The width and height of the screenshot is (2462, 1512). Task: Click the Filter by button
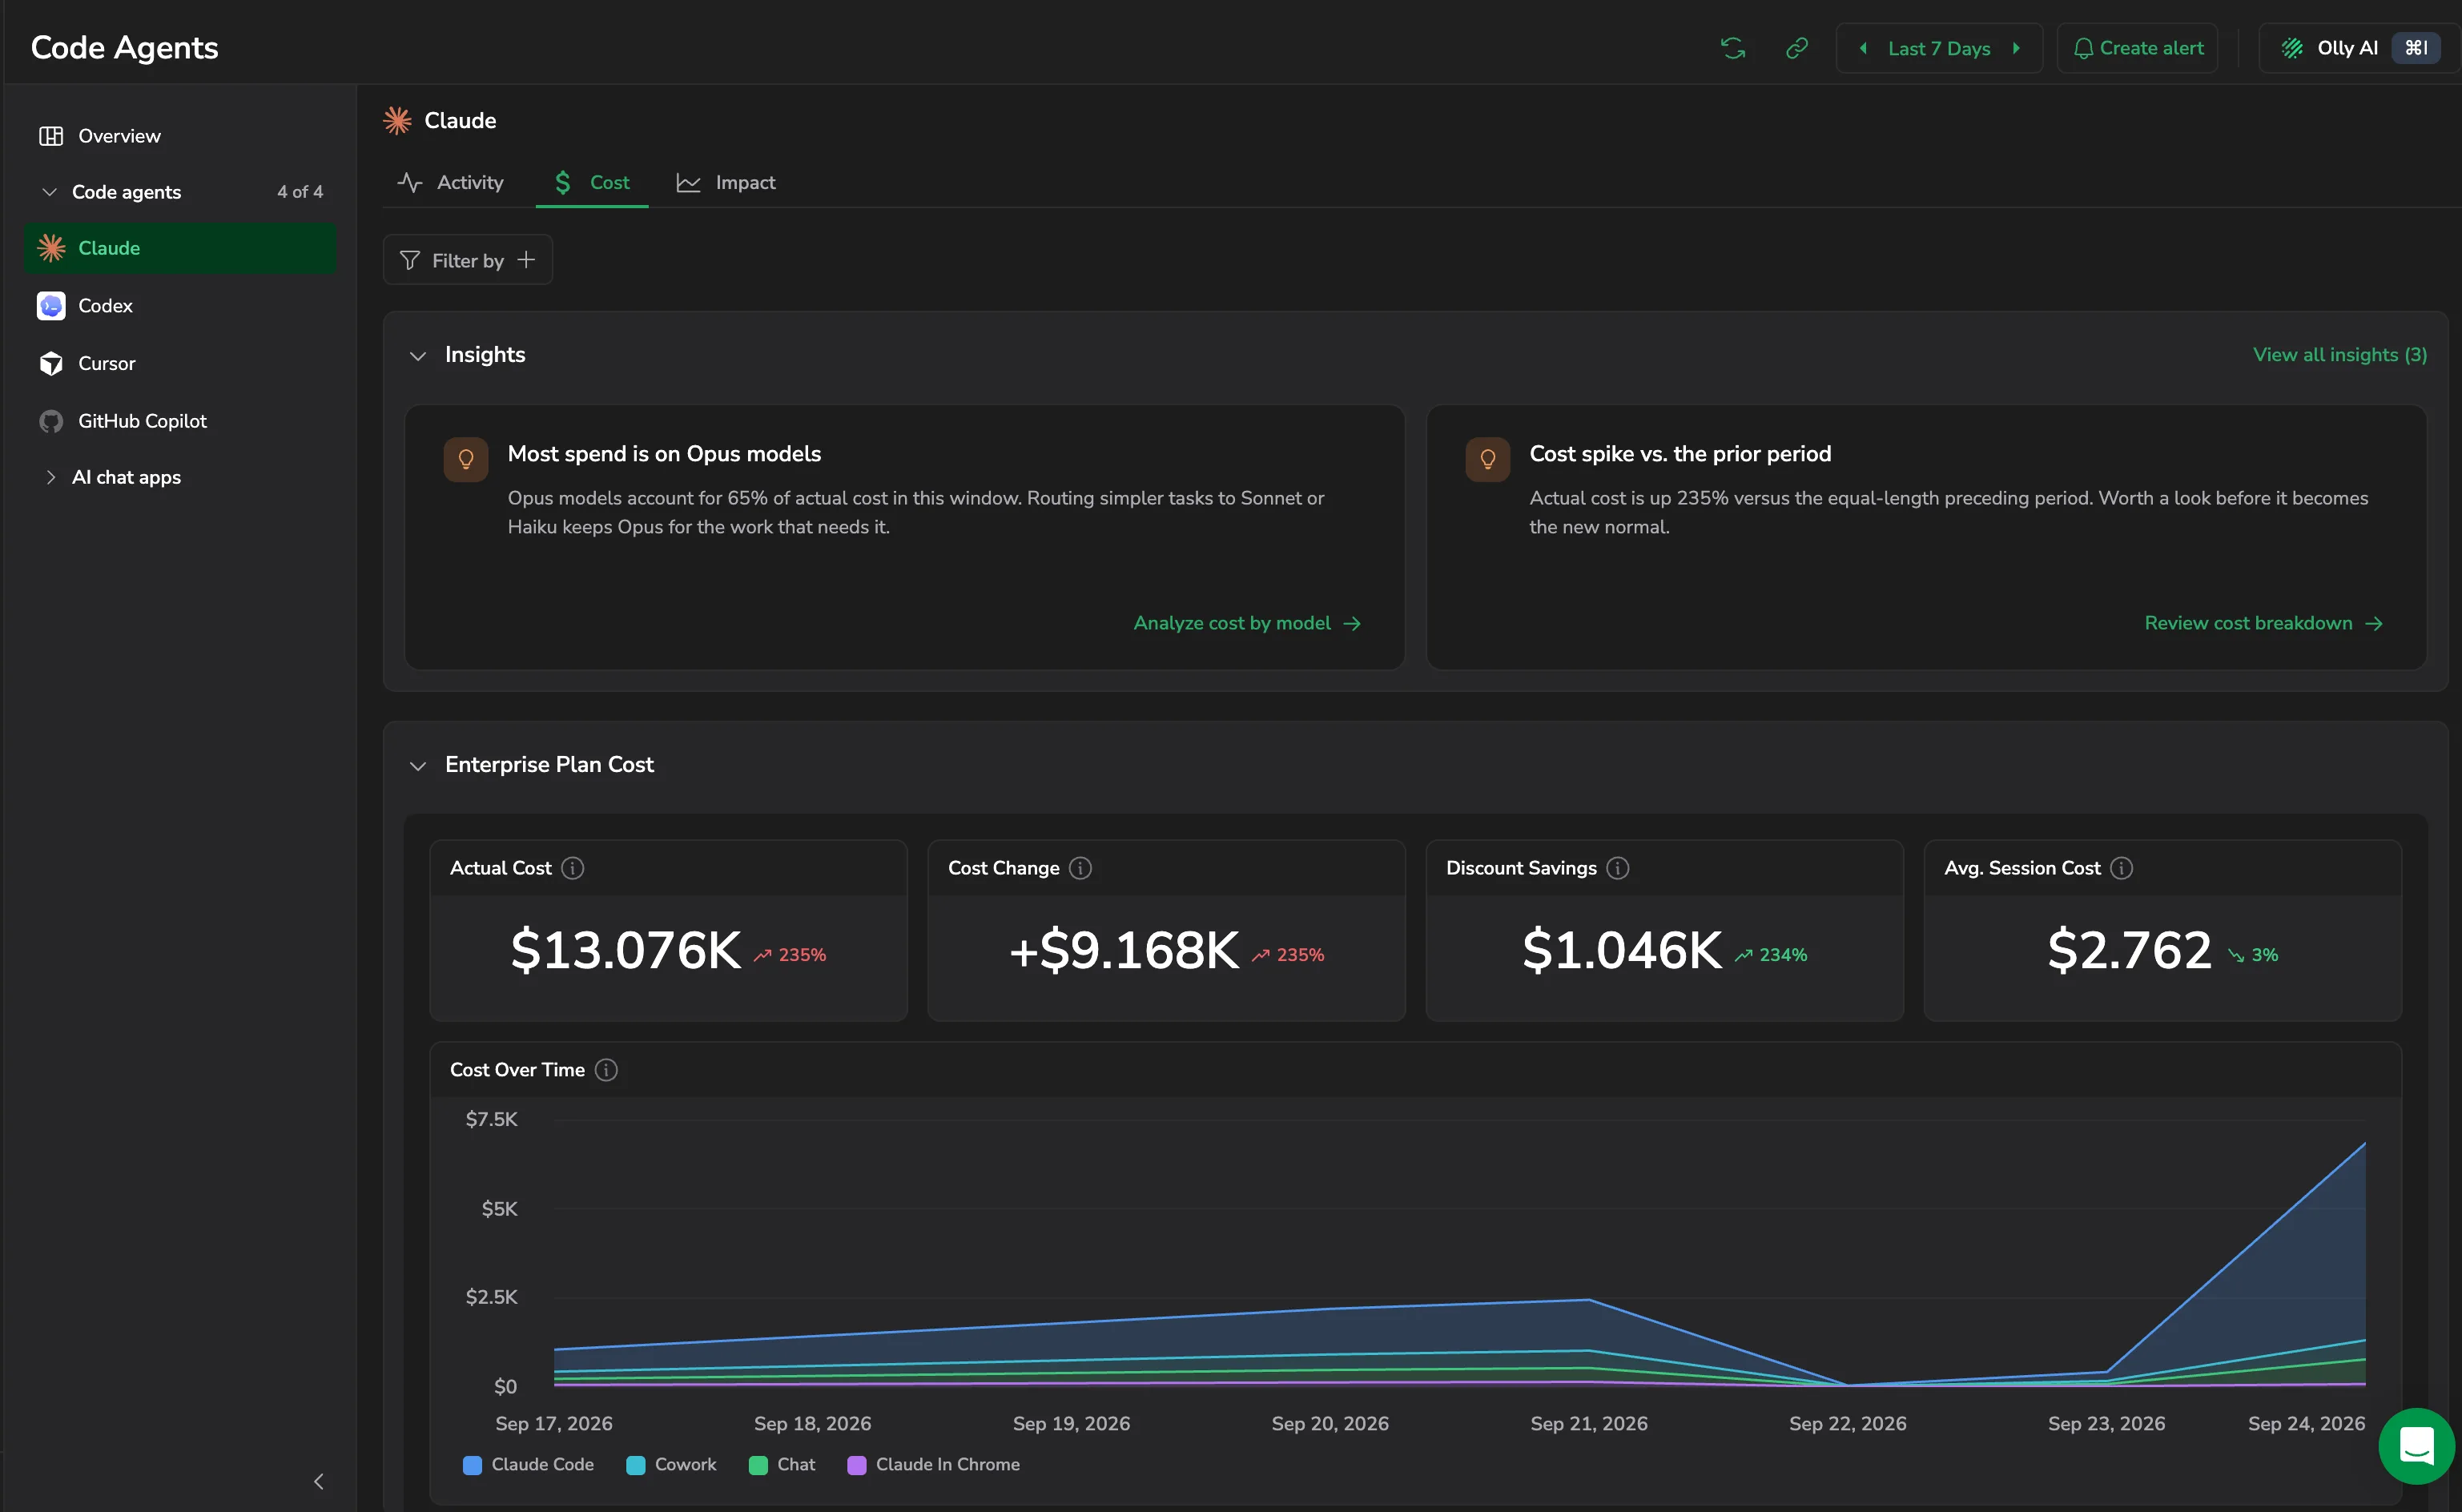468,260
